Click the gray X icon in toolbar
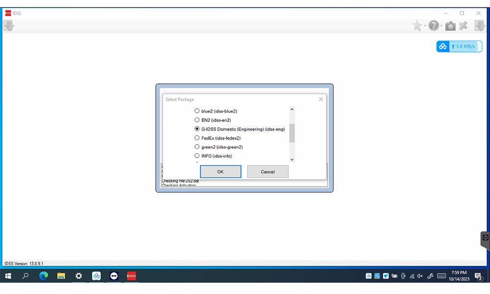Image resolution: width=490 pixels, height=294 pixels. pos(463,26)
